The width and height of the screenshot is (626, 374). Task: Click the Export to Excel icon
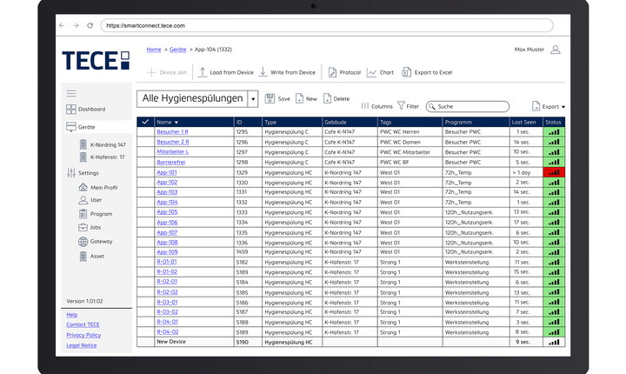[x=406, y=73]
